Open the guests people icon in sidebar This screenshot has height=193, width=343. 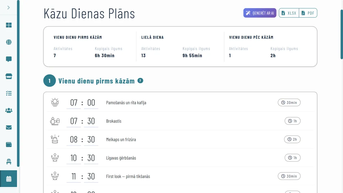[x=9, y=110]
